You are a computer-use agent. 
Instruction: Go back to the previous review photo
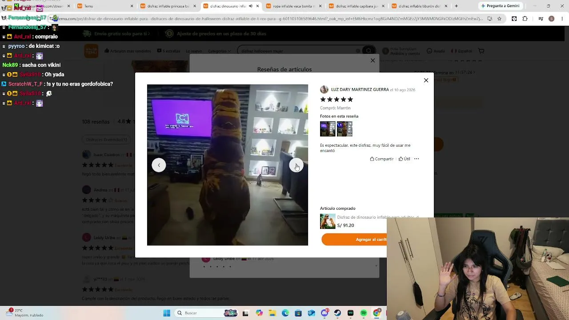(x=159, y=165)
